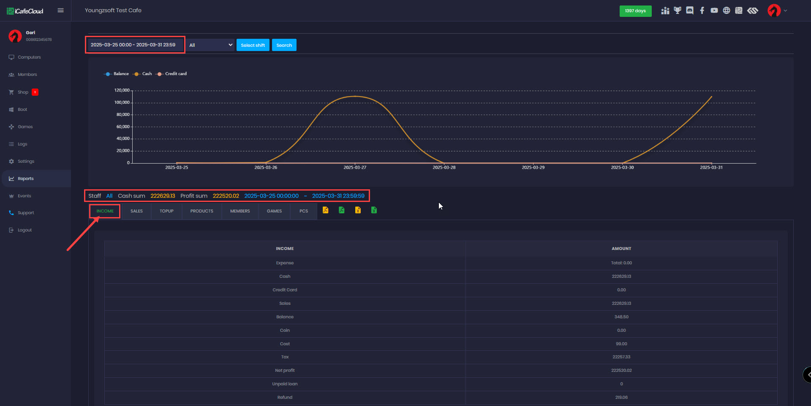
Task: Click the date range input field
Action: point(135,45)
